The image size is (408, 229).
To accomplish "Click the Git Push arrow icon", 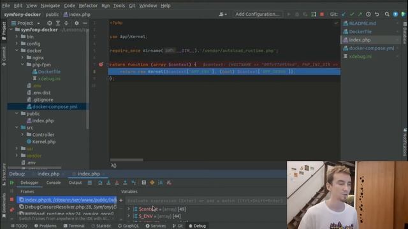I will pyautogui.click(x=360, y=14).
